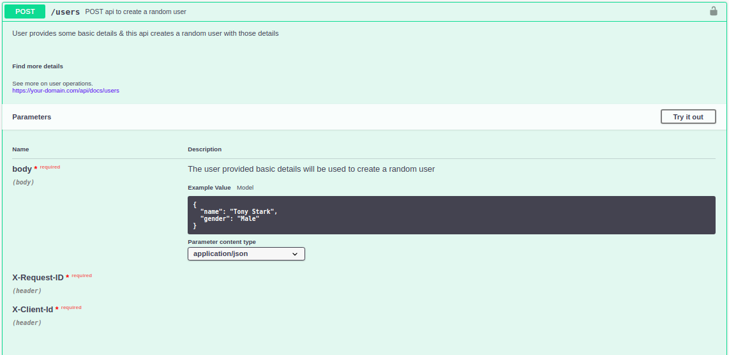Switch to the Example Value tab
The height and width of the screenshot is (355, 729).
click(x=209, y=188)
